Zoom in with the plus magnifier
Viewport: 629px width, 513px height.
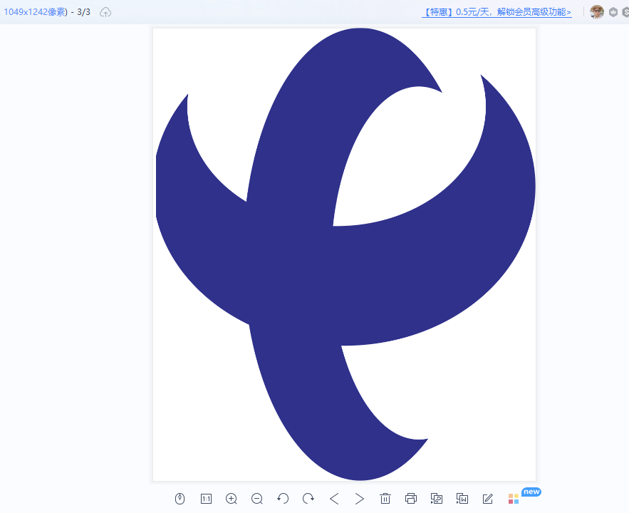pos(232,499)
